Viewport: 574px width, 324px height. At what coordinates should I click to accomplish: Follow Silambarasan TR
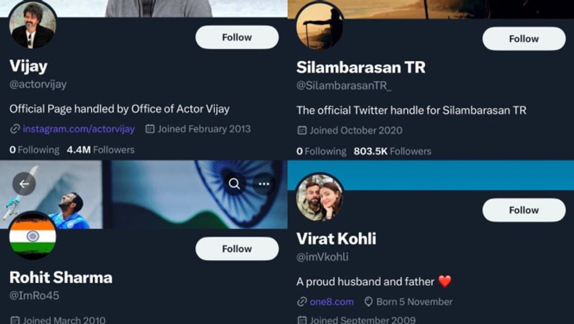(524, 39)
